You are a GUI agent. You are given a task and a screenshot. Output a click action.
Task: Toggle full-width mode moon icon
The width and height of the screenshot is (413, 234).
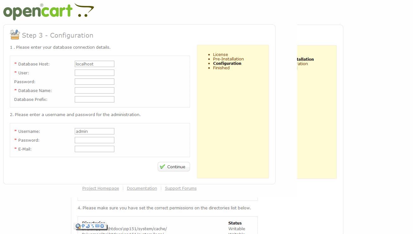(x=88, y=226)
